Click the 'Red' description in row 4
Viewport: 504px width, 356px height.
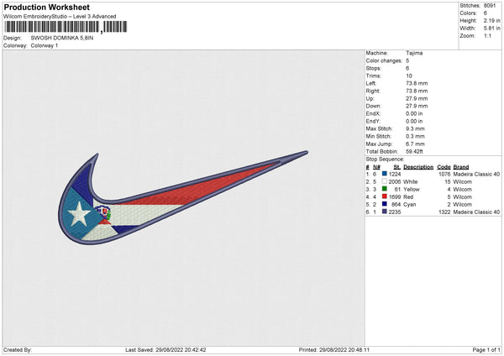coord(408,197)
